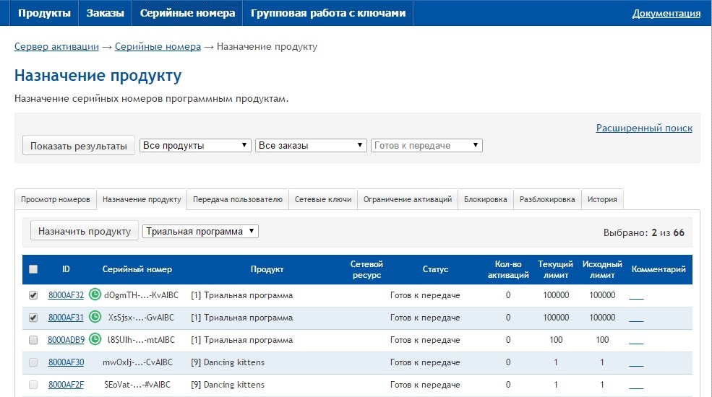Open the 'Расширенный поиск' link
Image resolution: width=712 pixels, height=397 pixels.
[643, 128]
